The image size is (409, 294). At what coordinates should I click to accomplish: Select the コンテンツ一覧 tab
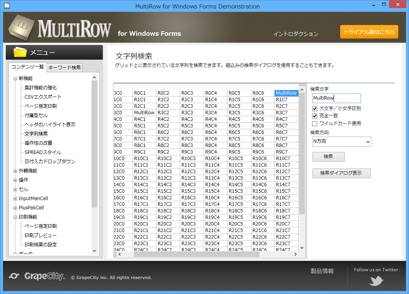click(x=28, y=67)
